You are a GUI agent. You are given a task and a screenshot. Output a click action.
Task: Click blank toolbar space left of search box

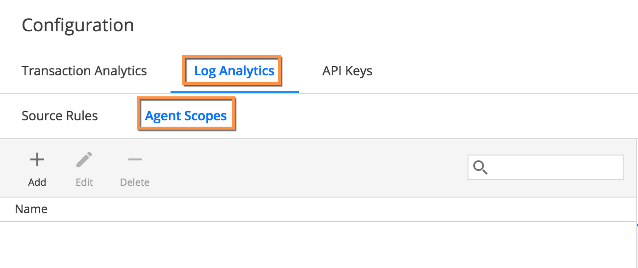point(309,168)
